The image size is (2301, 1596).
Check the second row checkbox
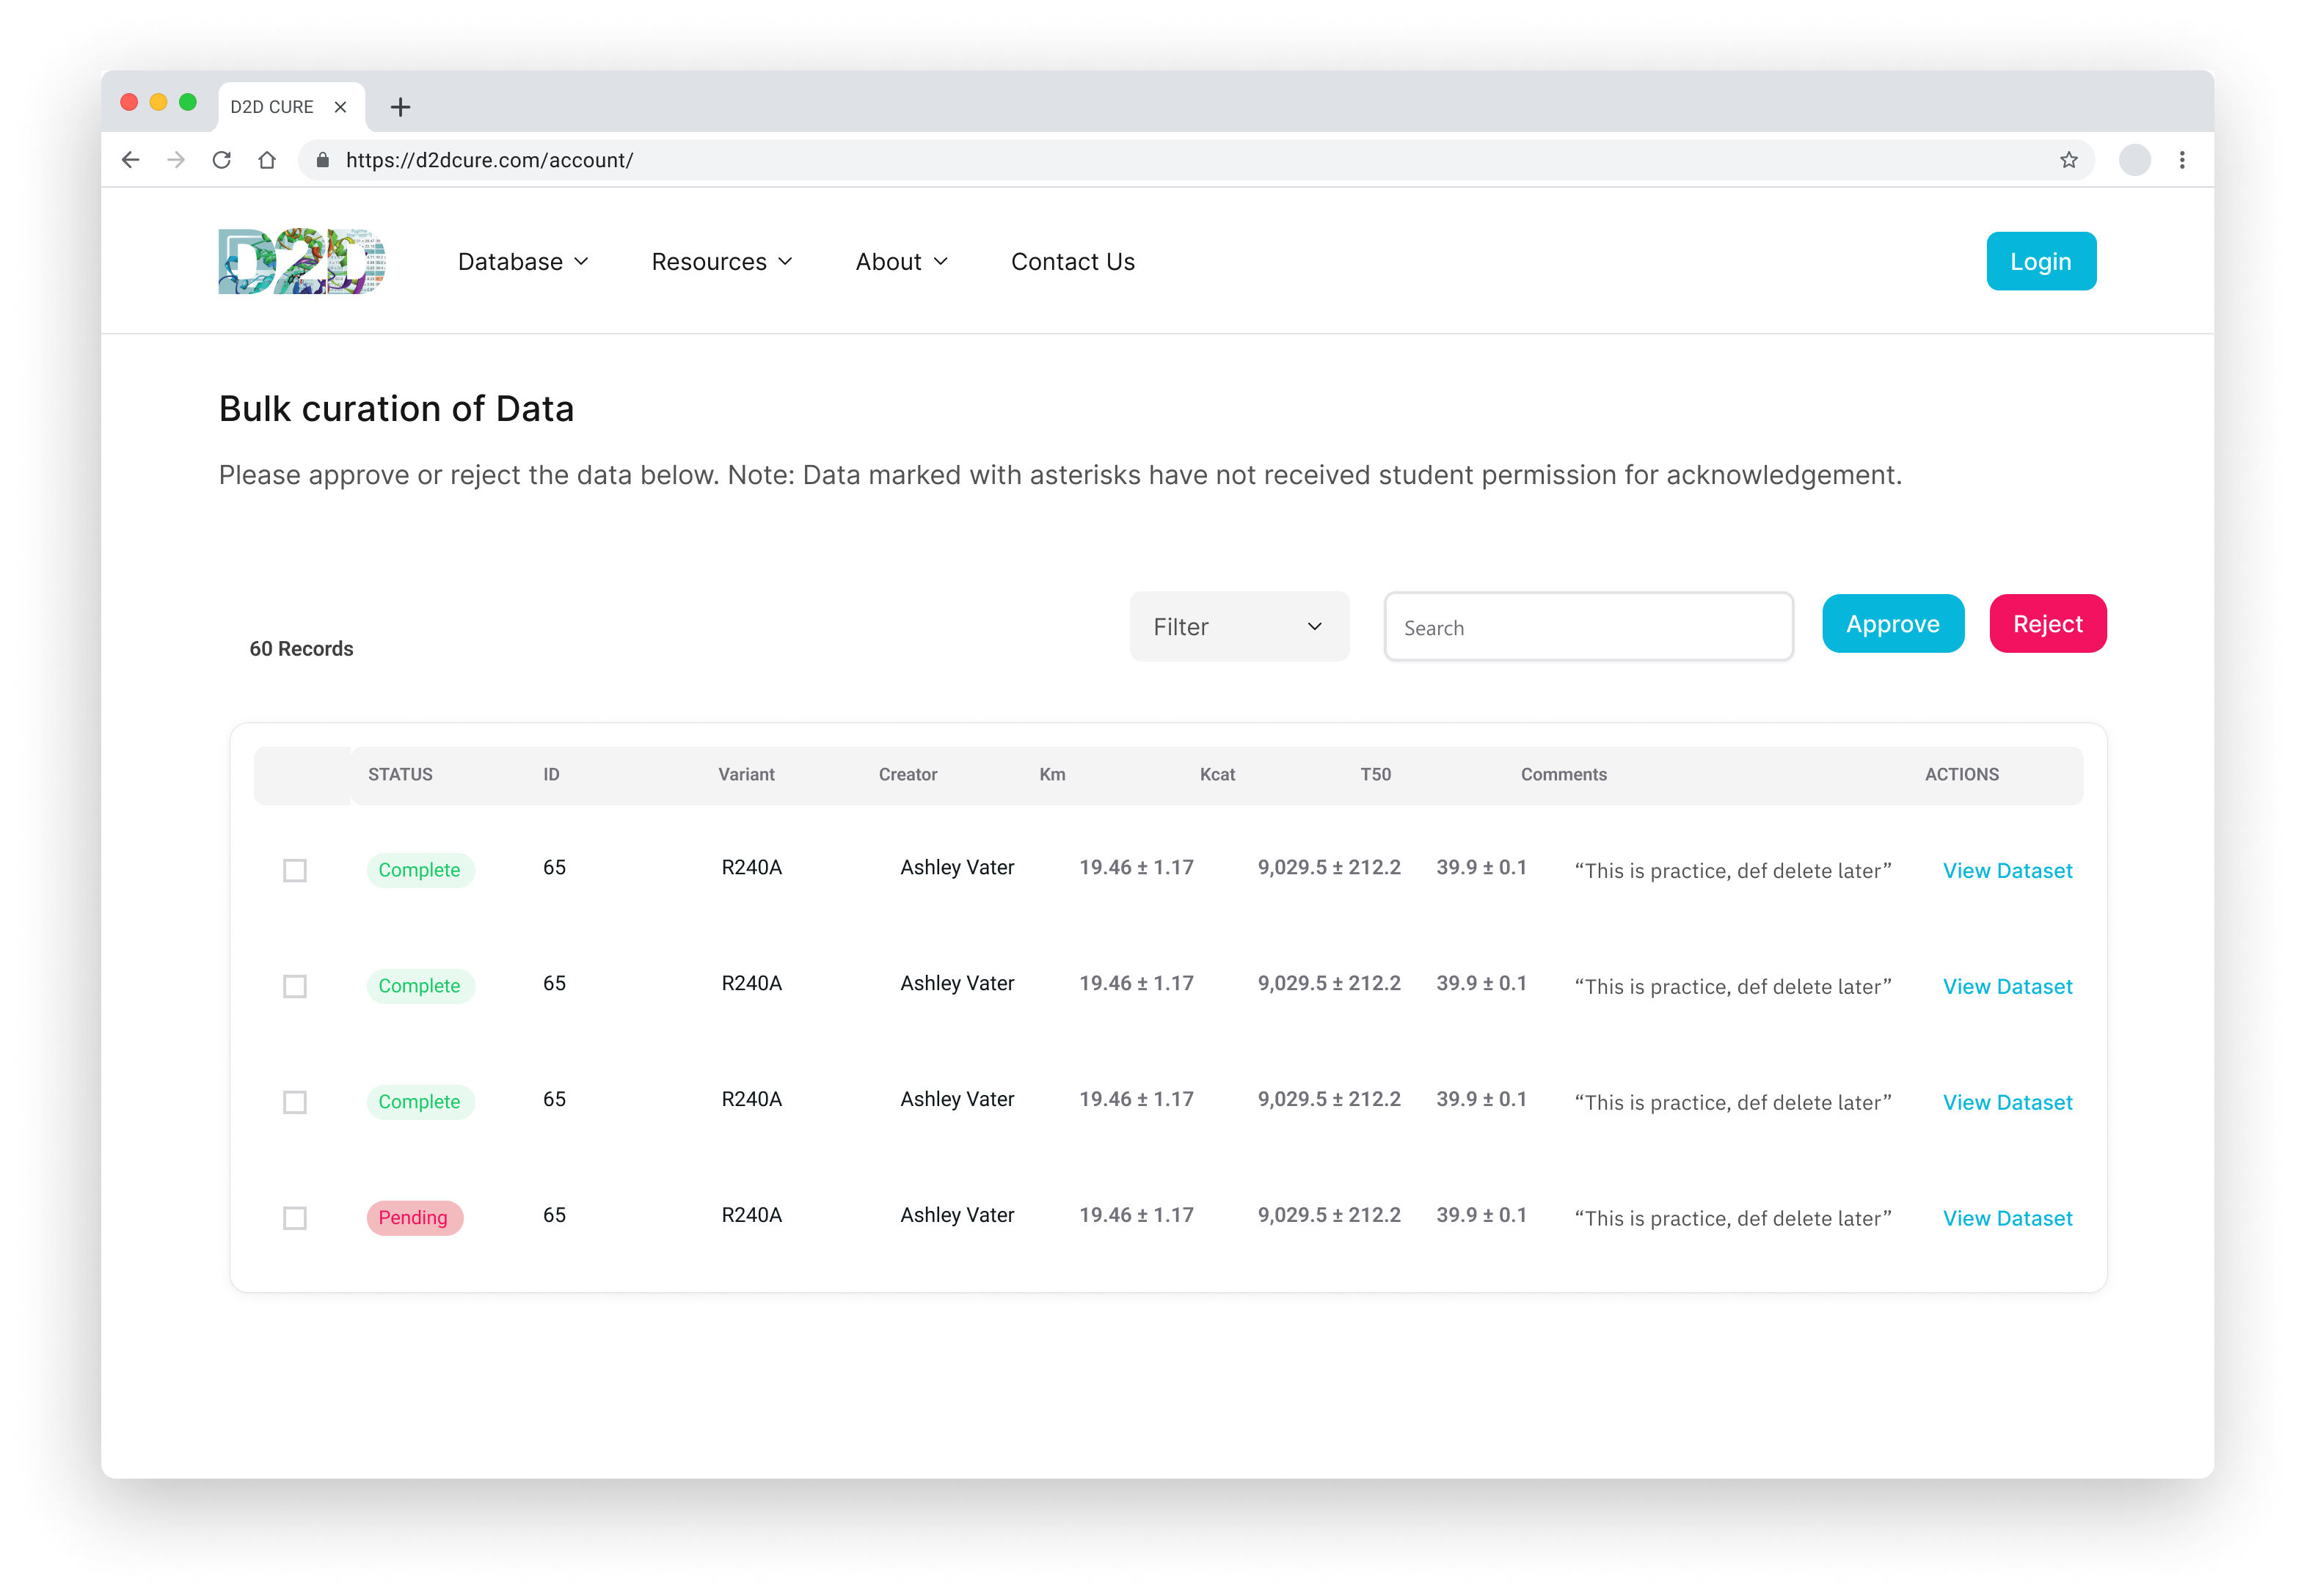point(294,986)
